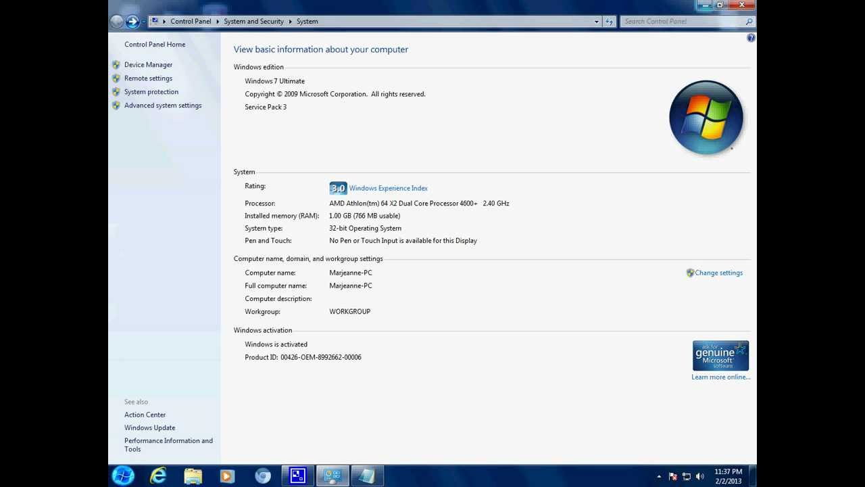This screenshot has height=487, width=865.
Task: Select Control Panel breadcrumb
Action: pyautogui.click(x=191, y=22)
